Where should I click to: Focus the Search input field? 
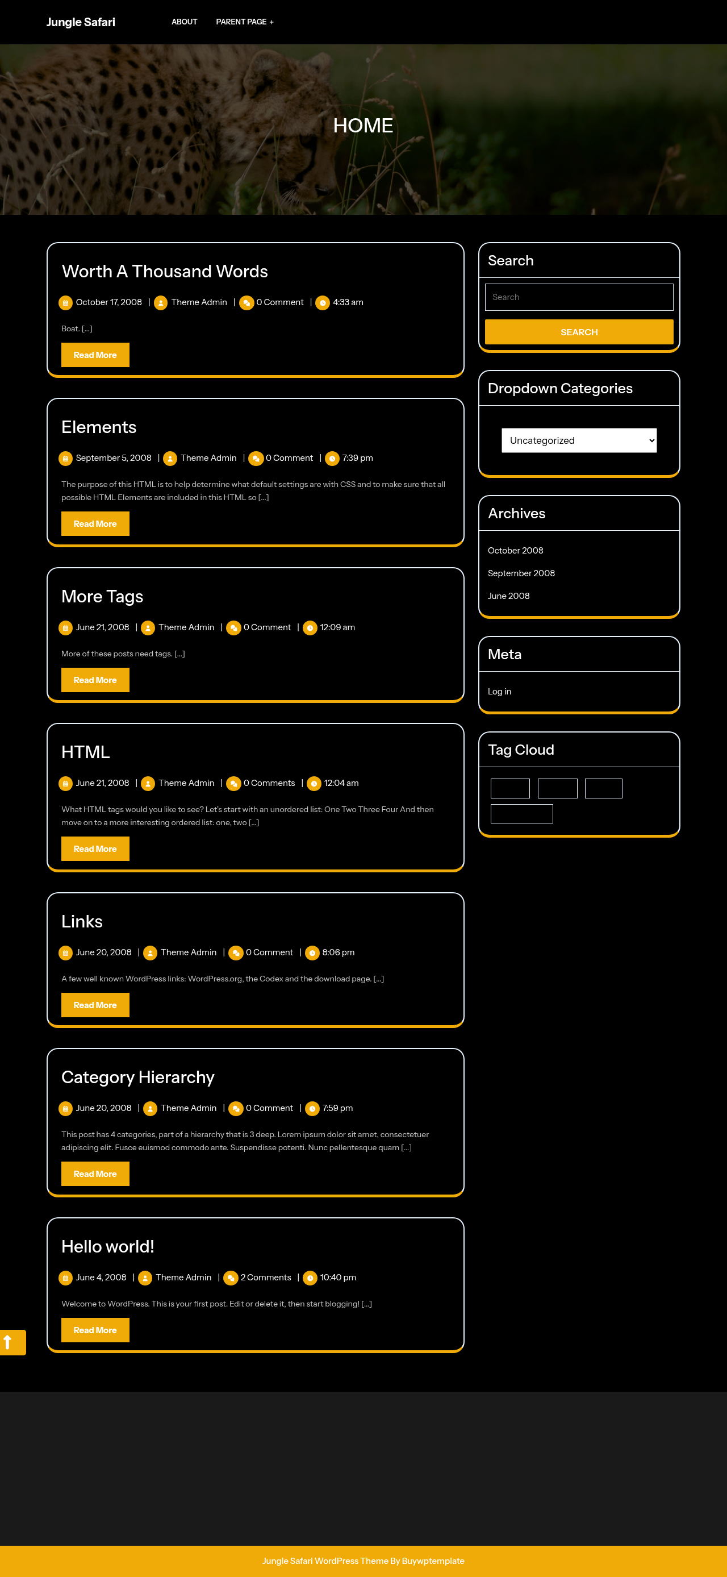pos(579,297)
